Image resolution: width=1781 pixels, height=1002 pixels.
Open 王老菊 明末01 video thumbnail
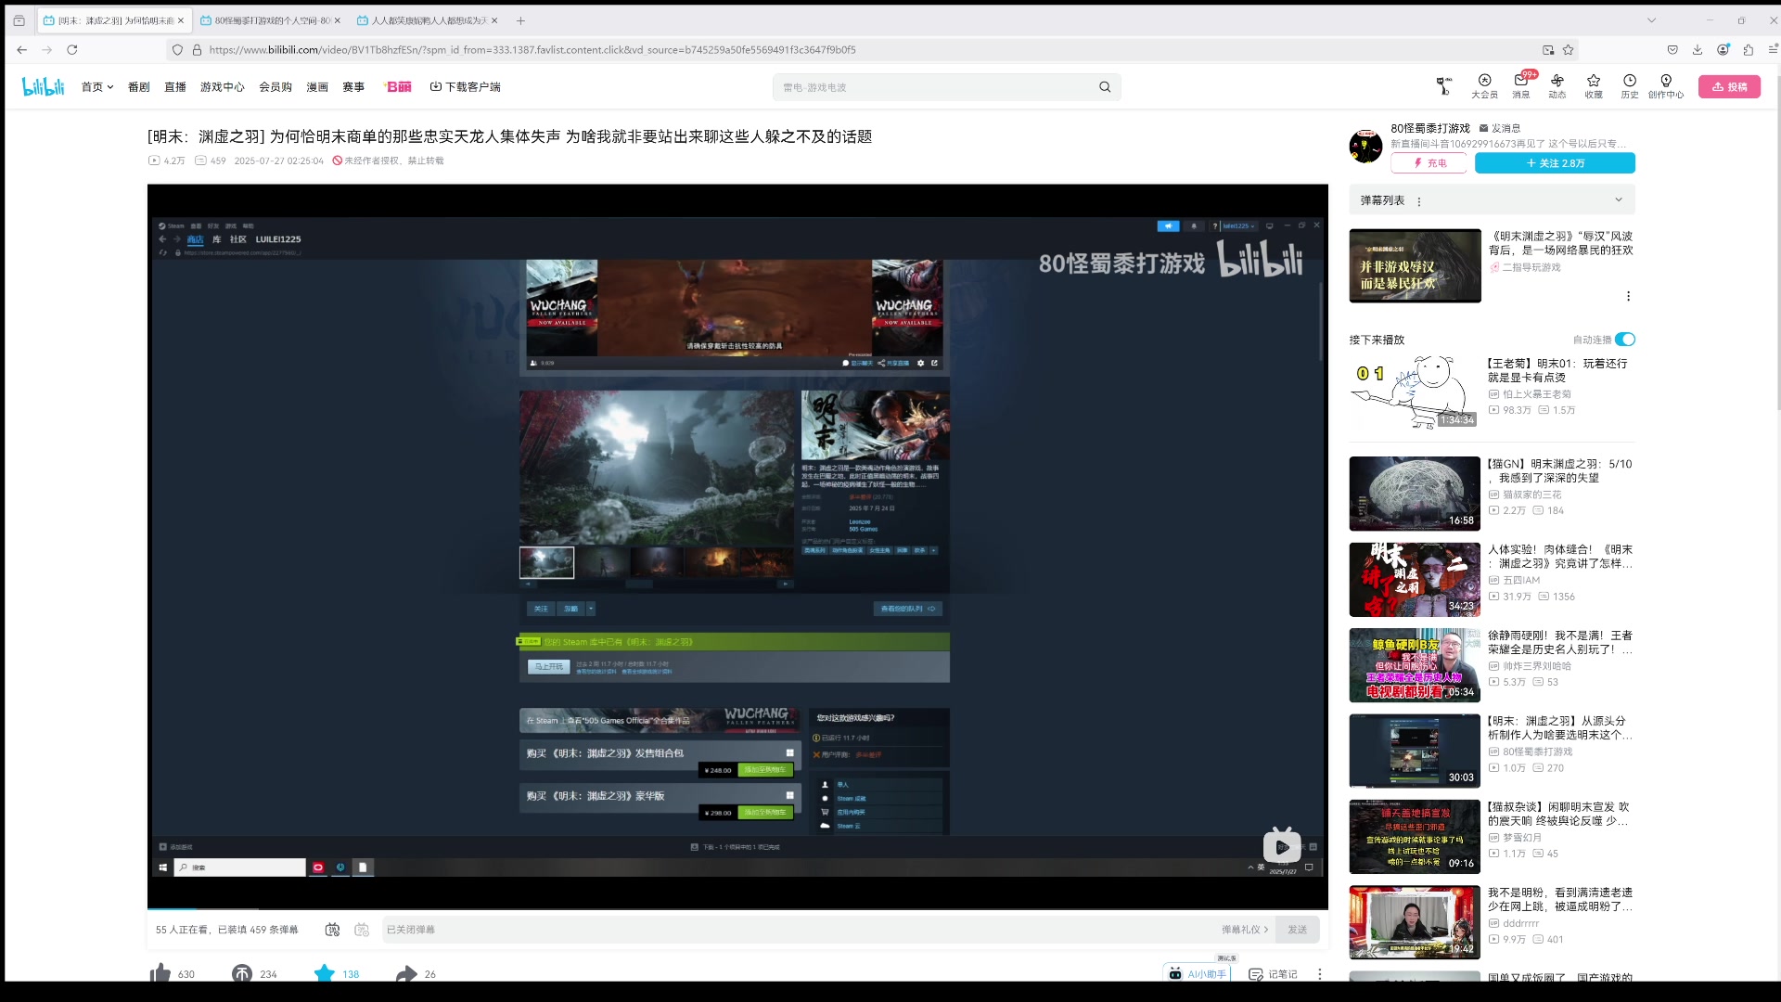point(1415,393)
